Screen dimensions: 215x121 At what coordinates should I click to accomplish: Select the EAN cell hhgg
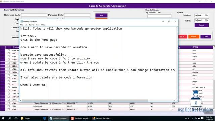point(203,75)
